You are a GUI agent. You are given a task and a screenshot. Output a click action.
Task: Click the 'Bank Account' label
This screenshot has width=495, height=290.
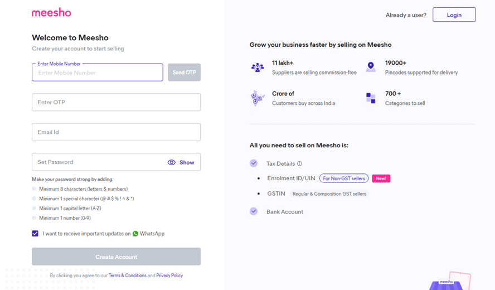pos(285,212)
